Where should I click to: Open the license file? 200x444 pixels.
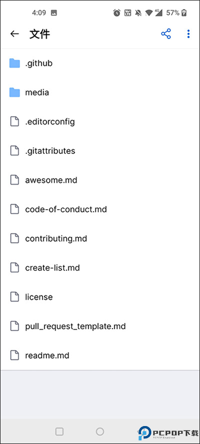tap(100, 297)
